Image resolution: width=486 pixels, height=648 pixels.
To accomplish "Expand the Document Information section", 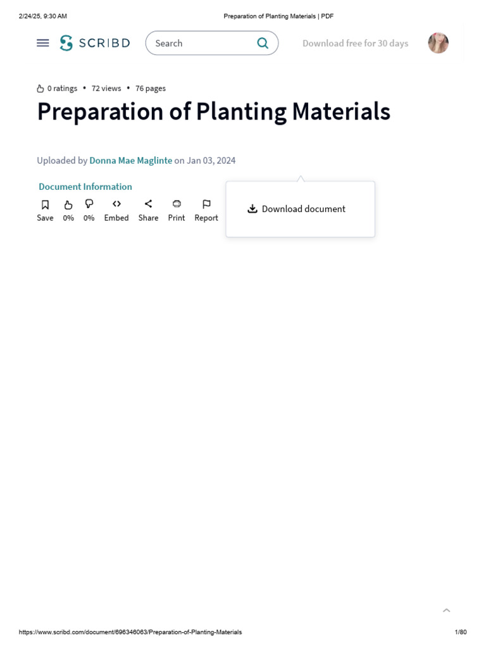I will click(x=85, y=187).
